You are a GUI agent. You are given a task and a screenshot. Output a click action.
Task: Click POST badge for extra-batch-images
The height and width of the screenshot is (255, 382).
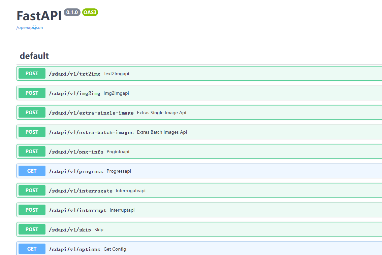32,132
